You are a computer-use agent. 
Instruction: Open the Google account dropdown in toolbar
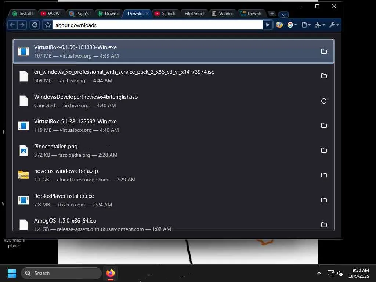coord(292,25)
